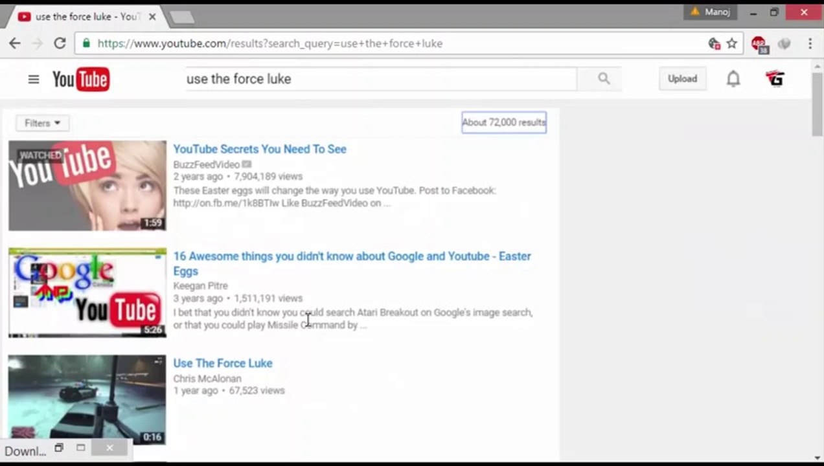
Task: Click the 'About 72,000 results' text
Action: [504, 122]
